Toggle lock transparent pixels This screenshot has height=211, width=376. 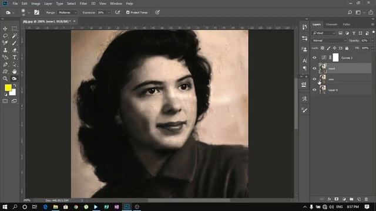coord(323,48)
